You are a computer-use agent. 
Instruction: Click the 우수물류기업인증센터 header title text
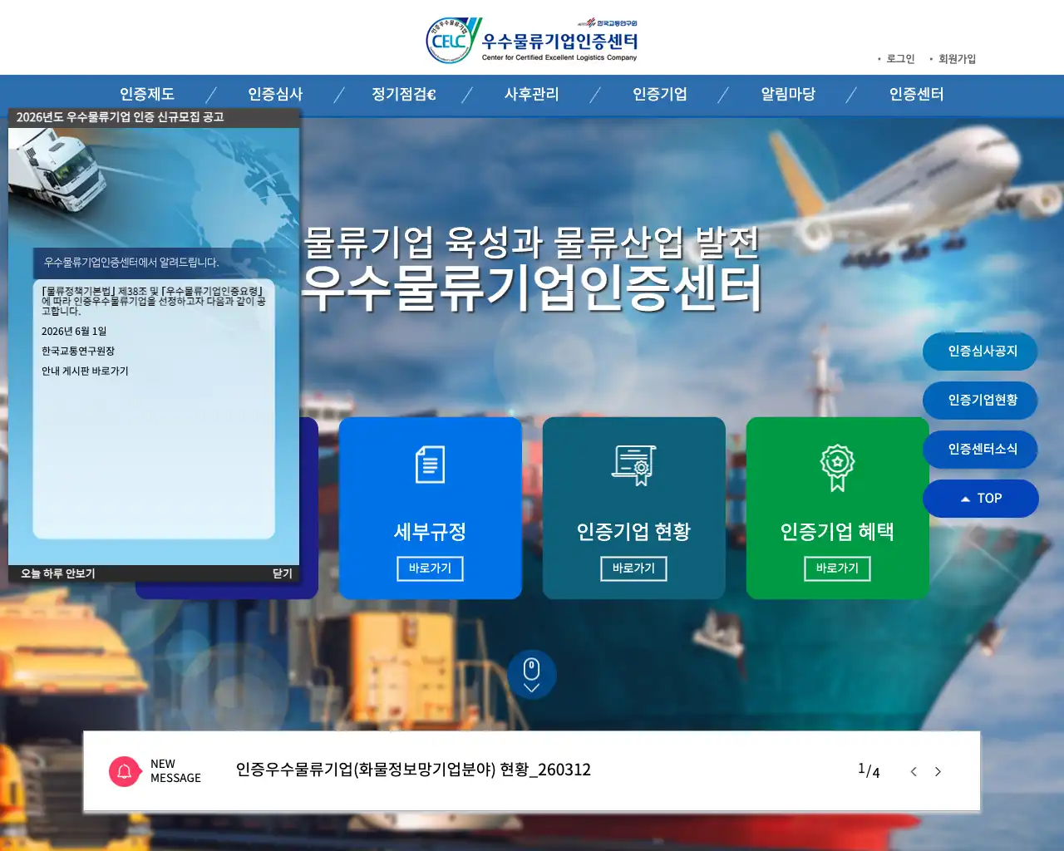coord(560,41)
